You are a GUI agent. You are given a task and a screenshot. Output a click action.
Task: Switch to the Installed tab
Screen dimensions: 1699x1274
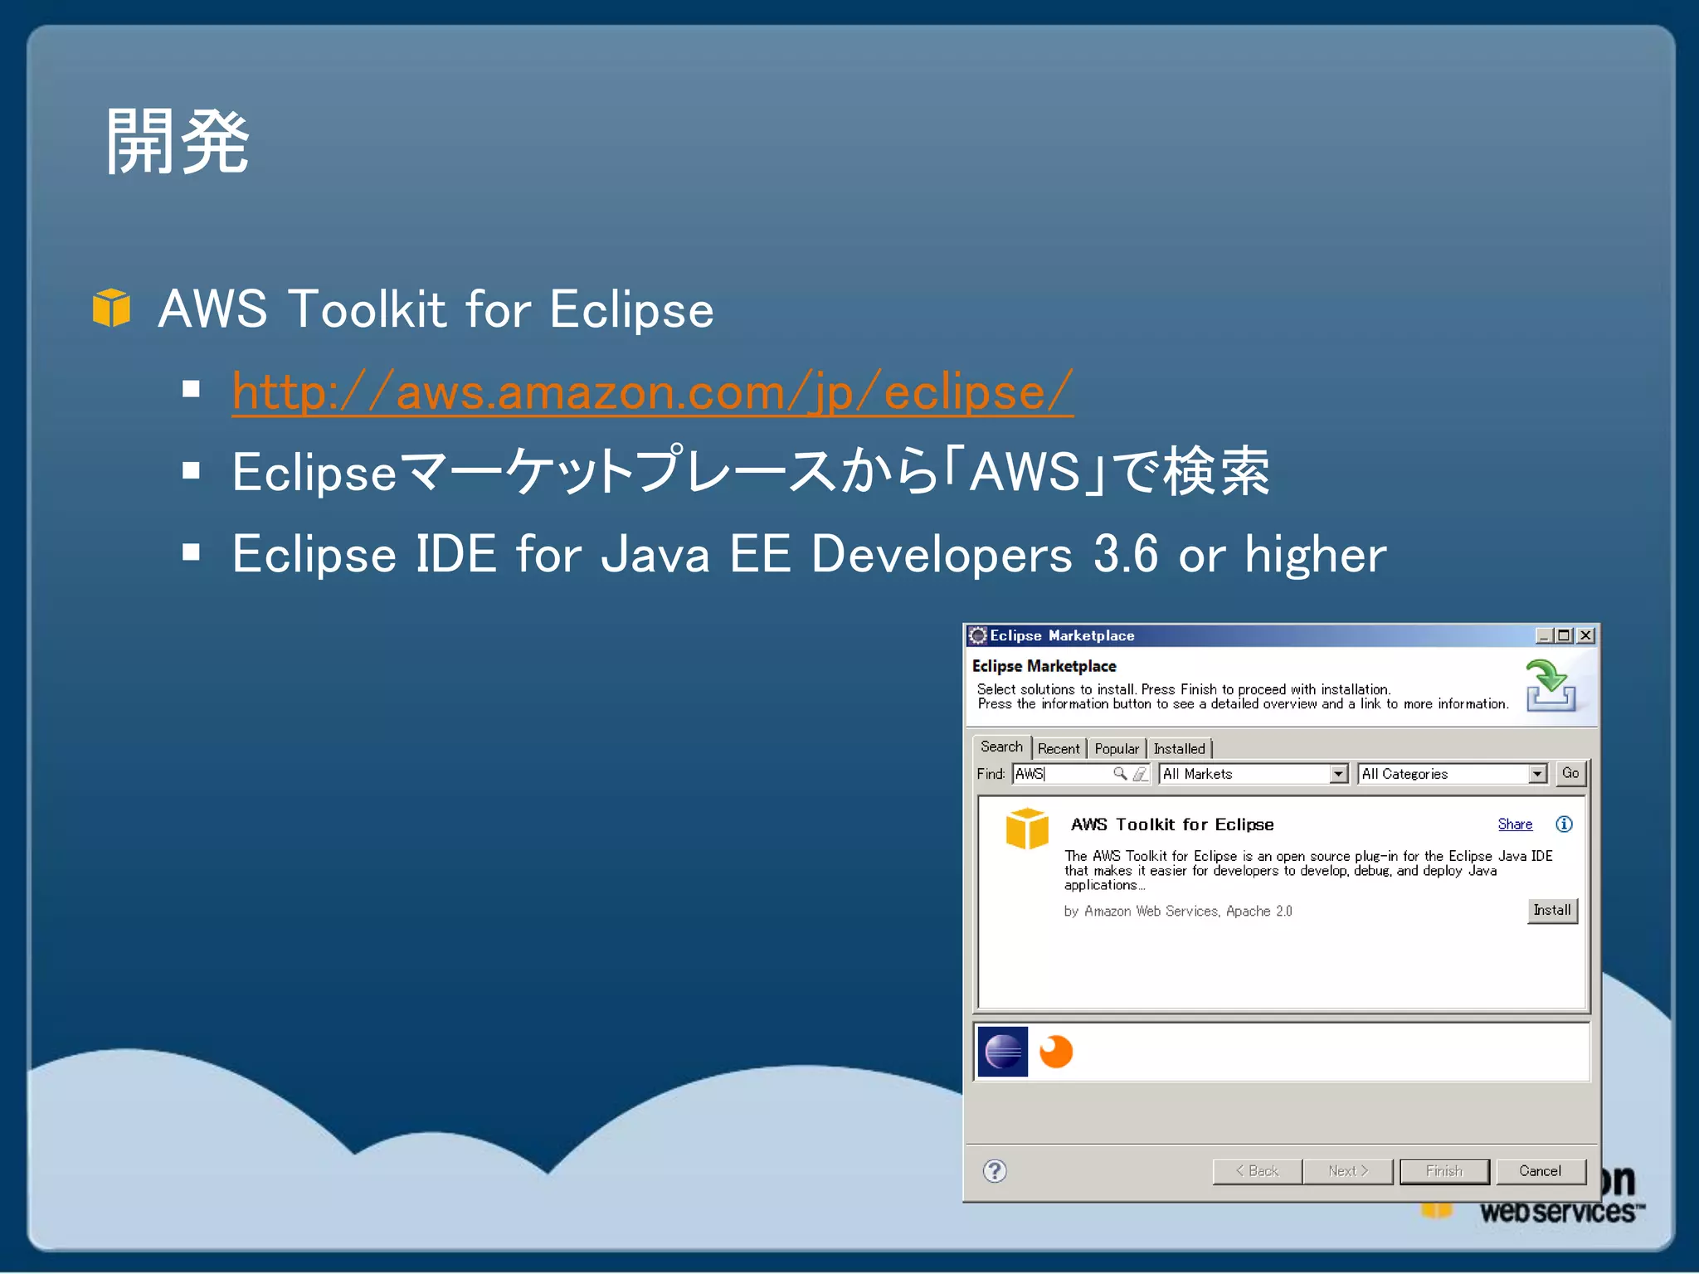[x=1179, y=748]
